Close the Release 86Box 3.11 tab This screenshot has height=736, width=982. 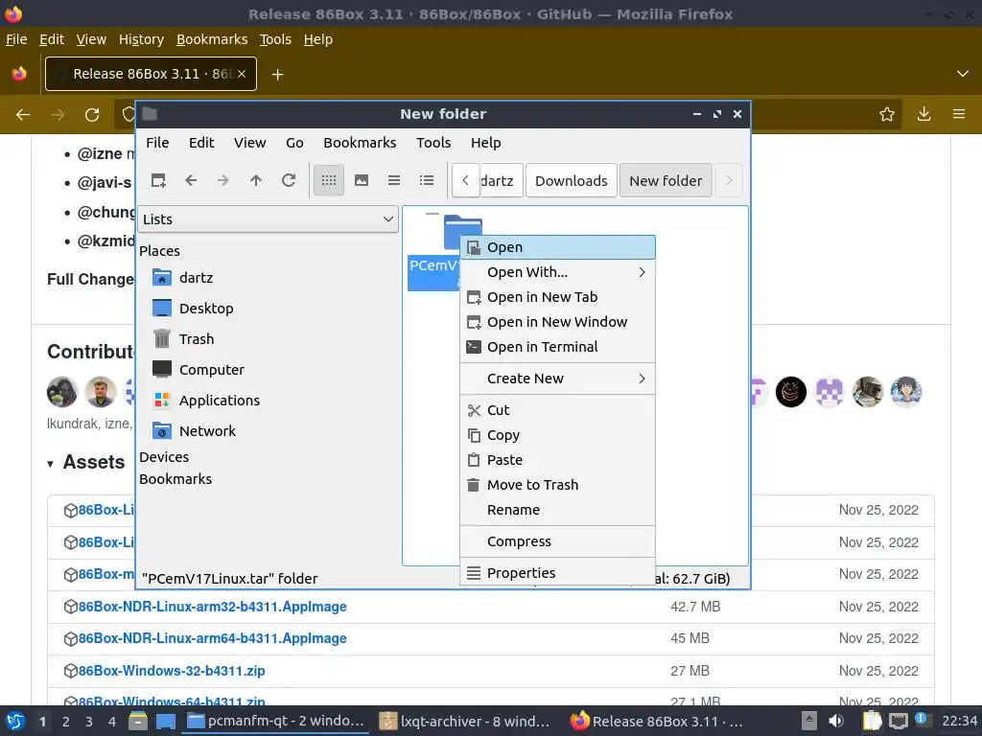242,74
